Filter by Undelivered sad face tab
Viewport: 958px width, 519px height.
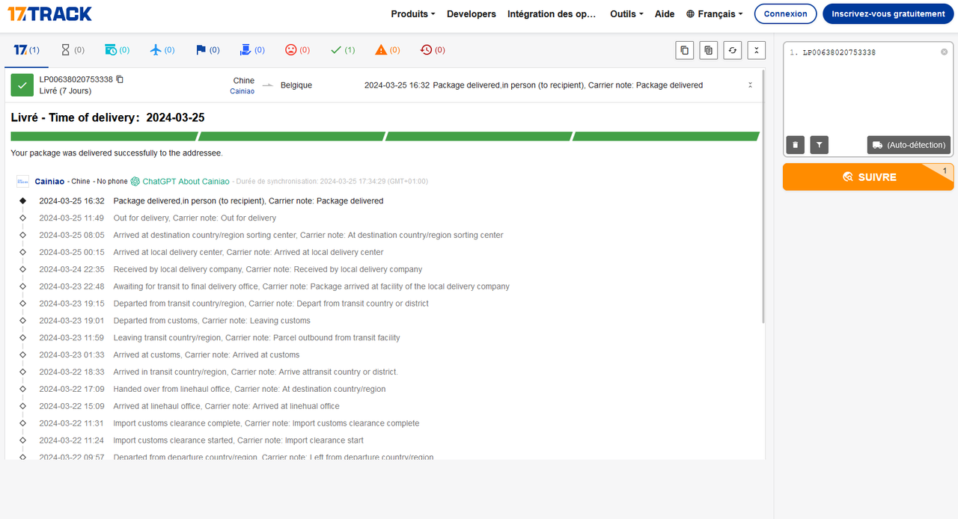297,50
